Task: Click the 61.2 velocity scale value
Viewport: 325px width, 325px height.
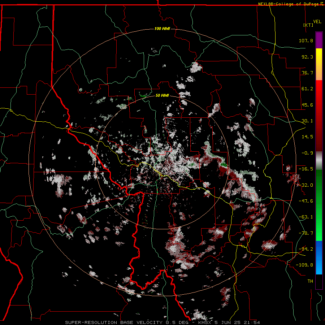Action: [307, 89]
